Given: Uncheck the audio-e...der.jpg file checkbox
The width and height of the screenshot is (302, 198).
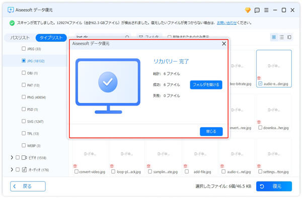Looking at the screenshot, I should click(x=260, y=83).
